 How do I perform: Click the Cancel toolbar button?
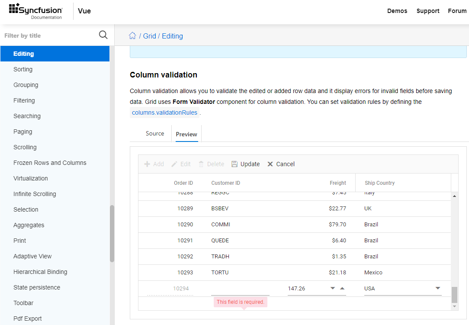point(281,164)
